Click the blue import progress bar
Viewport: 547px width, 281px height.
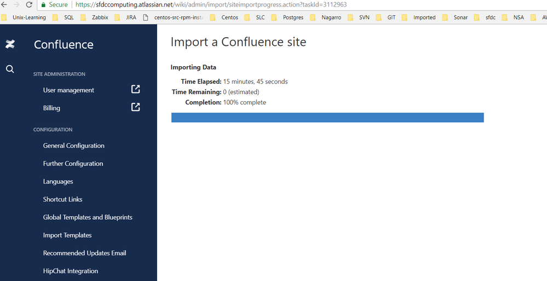point(327,118)
